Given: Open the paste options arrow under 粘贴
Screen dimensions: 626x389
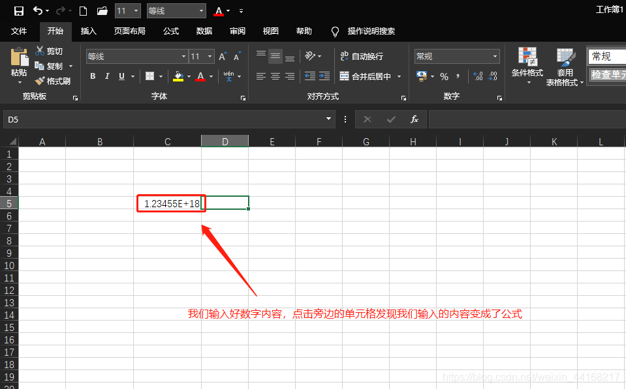Looking at the screenshot, I should pos(20,83).
